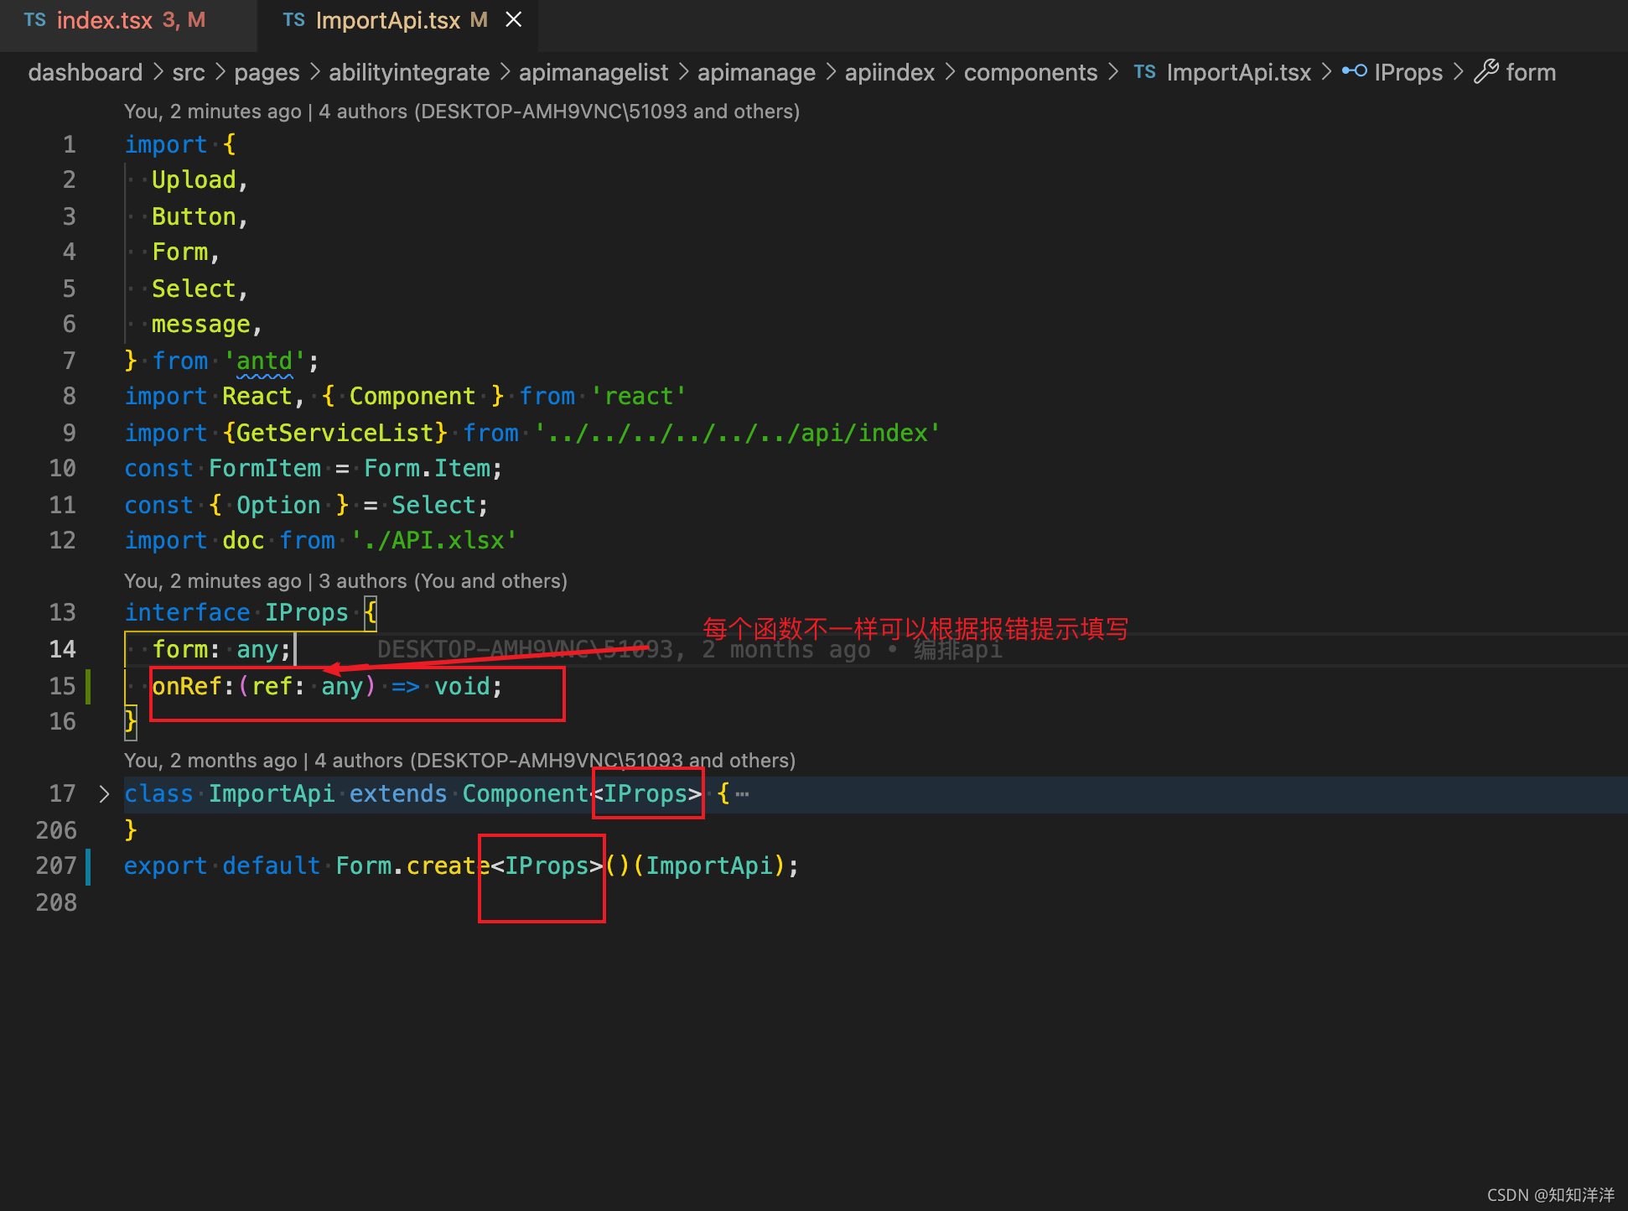The height and width of the screenshot is (1211, 1628).
Task: Open the dashboard breadcrumb
Action: (85, 73)
